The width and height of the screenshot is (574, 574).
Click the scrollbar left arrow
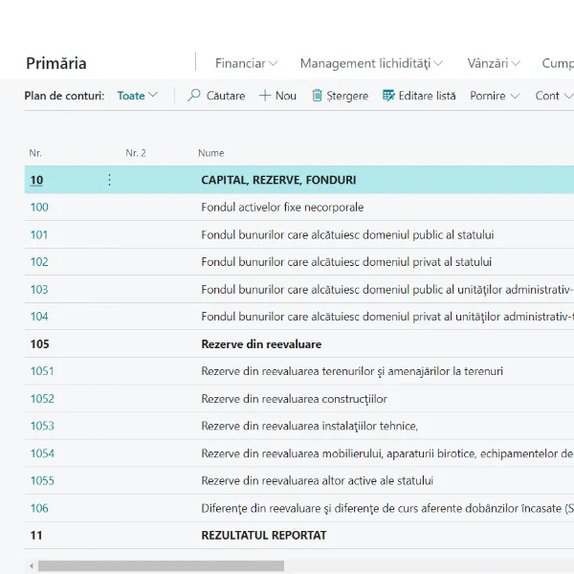[32, 565]
